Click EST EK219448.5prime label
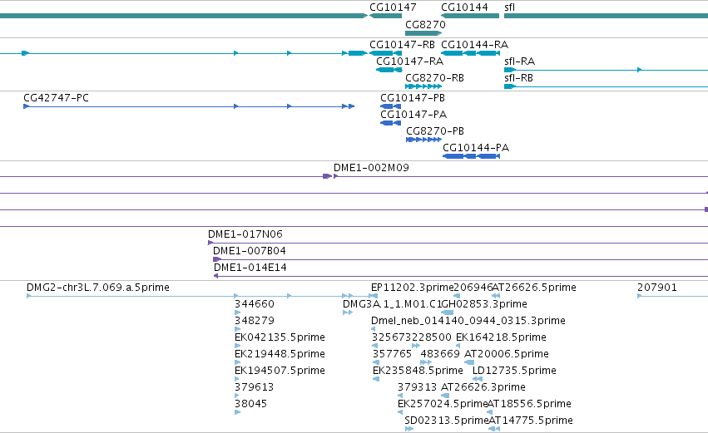708x433 pixels. pos(280,354)
